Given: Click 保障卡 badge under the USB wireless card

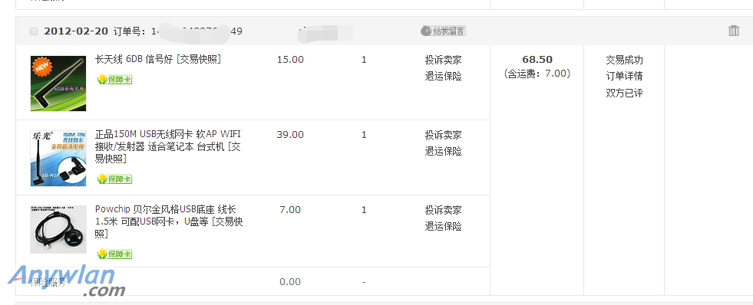Looking at the screenshot, I should (114, 179).
